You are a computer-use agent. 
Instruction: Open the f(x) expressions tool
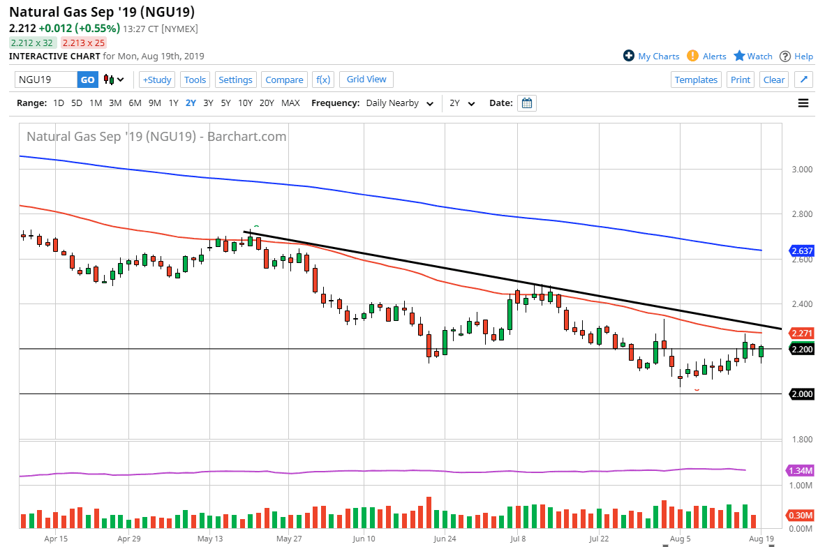click(x=322, y=80)
